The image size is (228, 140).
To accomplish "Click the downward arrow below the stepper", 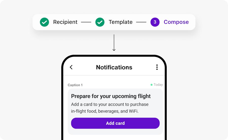I will [x=114, y=43].
